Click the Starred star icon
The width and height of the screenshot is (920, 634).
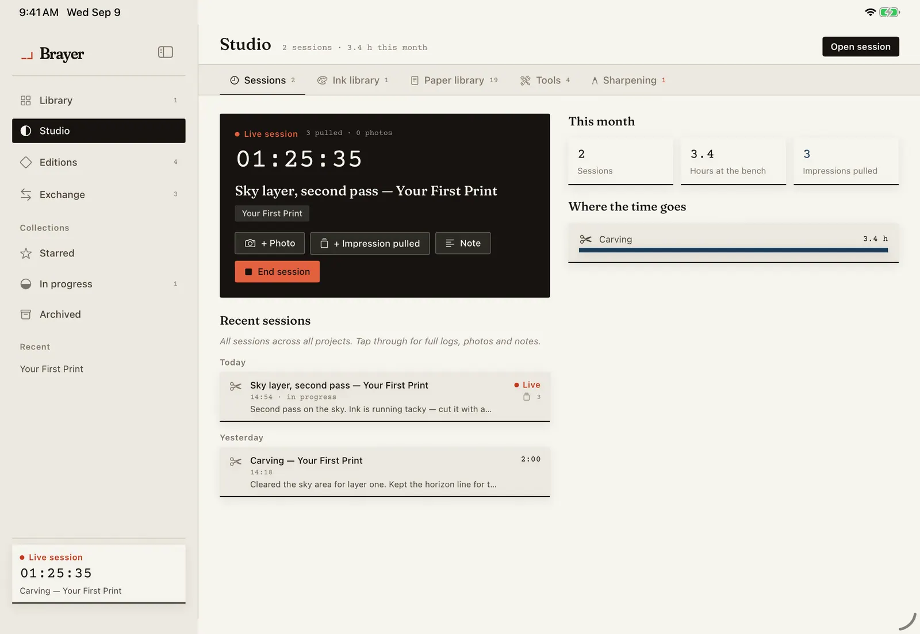point(26,253)
